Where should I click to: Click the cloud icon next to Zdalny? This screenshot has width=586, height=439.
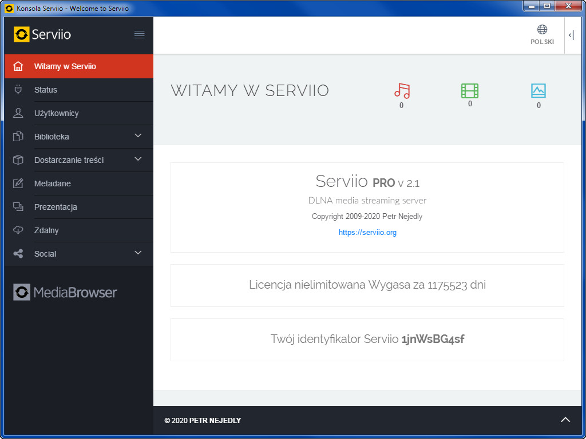(x=18, y=230)
